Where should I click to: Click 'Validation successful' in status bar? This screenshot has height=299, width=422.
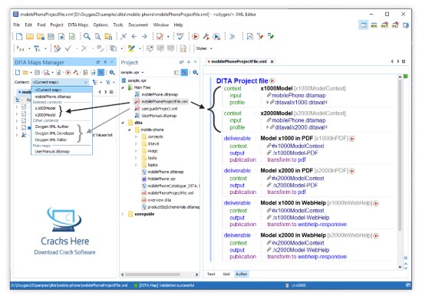pyautogui.click(x=176, y=285)
